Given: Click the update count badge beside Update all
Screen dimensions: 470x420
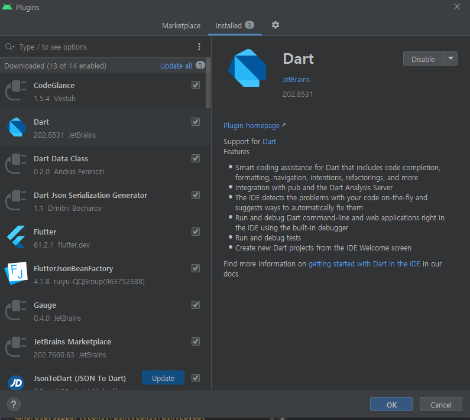Looking at the screenshot, I should pyautogui.click(x=200, y=66).
